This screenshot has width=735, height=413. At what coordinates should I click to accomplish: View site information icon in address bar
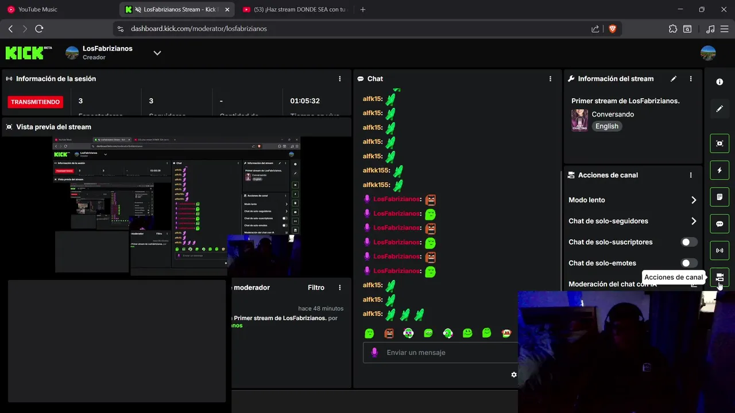tap(120, 29)
